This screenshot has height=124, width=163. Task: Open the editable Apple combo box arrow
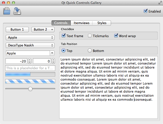coord(52,53)
